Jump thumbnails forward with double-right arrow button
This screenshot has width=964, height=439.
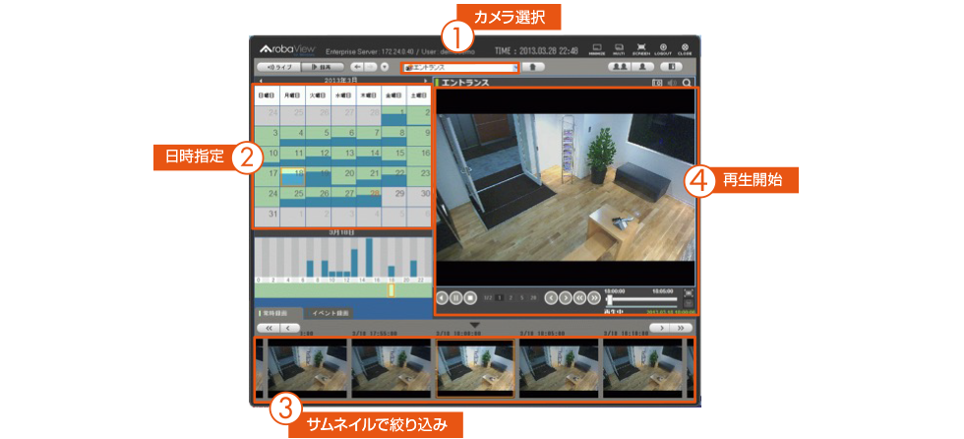pyautogui.click(x=682, y=326)
